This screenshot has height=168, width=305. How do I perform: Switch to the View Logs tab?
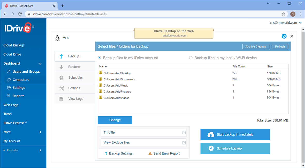point(75,99)
